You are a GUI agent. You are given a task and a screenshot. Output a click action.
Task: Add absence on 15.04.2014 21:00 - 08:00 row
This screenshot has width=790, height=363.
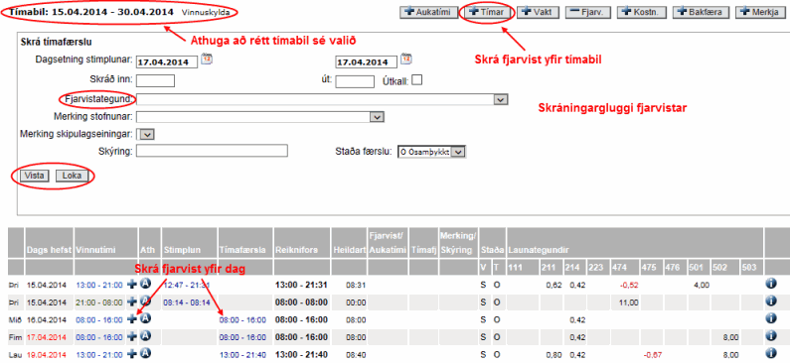click(x=132, y=302)
